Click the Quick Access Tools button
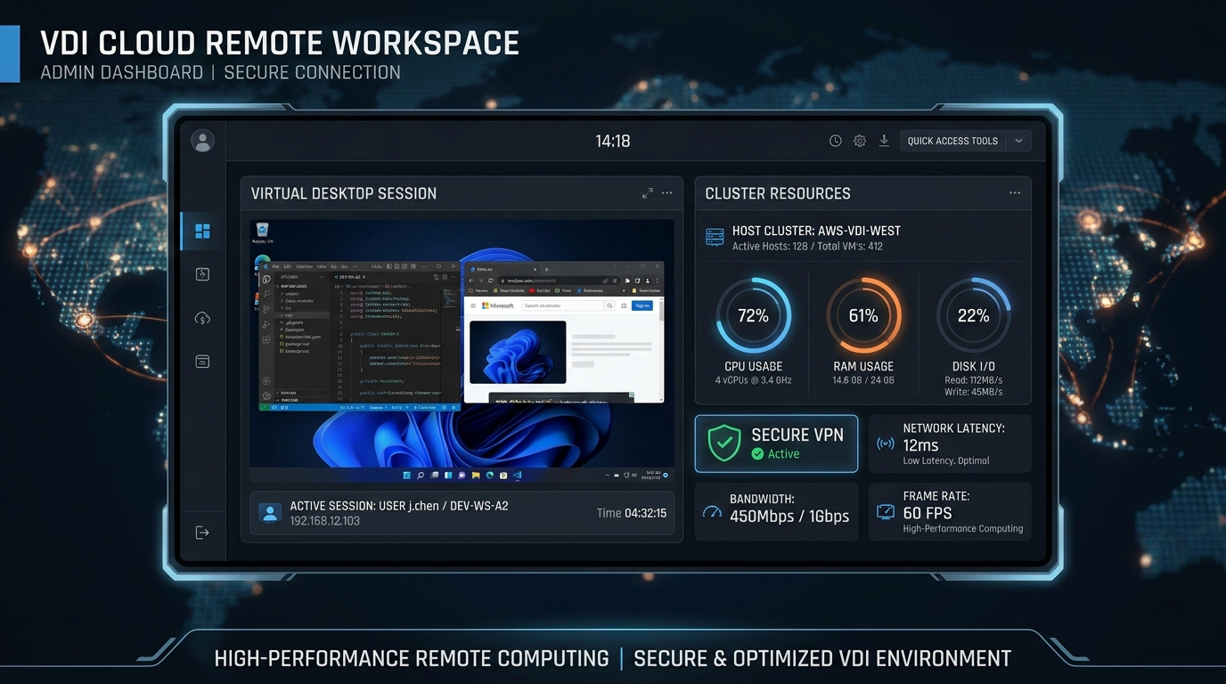Screen dimensions: 1226x684 [x=952, y=141]
